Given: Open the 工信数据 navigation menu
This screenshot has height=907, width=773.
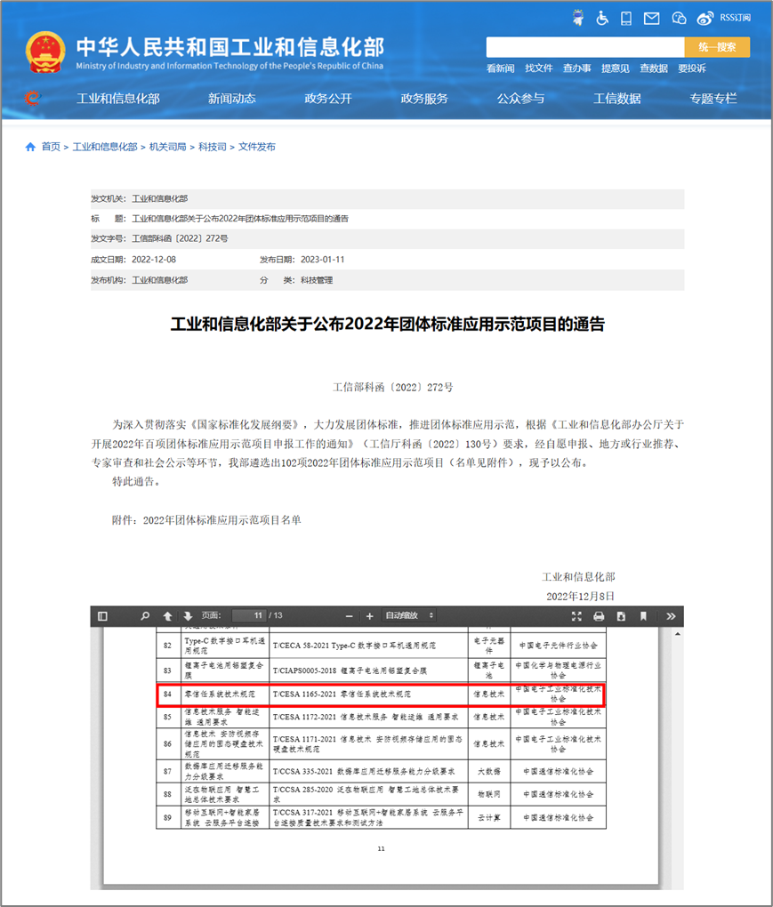Looking at the screenshot, I should click(616, 99).
